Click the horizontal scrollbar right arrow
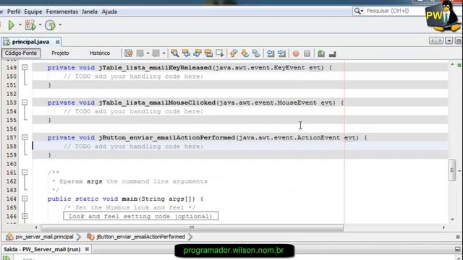The height and width of the screenshot is (260, 463). tap(443, 227)
